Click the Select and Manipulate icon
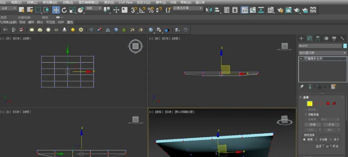Image resolution: width=348 pixels, height=157 pixels. pos(116,10)
